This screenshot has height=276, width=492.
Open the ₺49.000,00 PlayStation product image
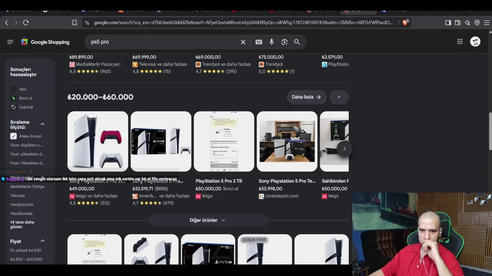click(98, 141)
